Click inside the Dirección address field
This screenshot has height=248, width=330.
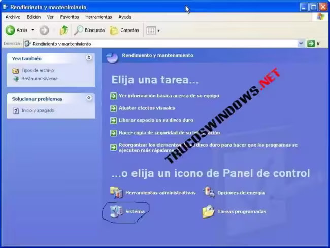click(x=162, y=44)
